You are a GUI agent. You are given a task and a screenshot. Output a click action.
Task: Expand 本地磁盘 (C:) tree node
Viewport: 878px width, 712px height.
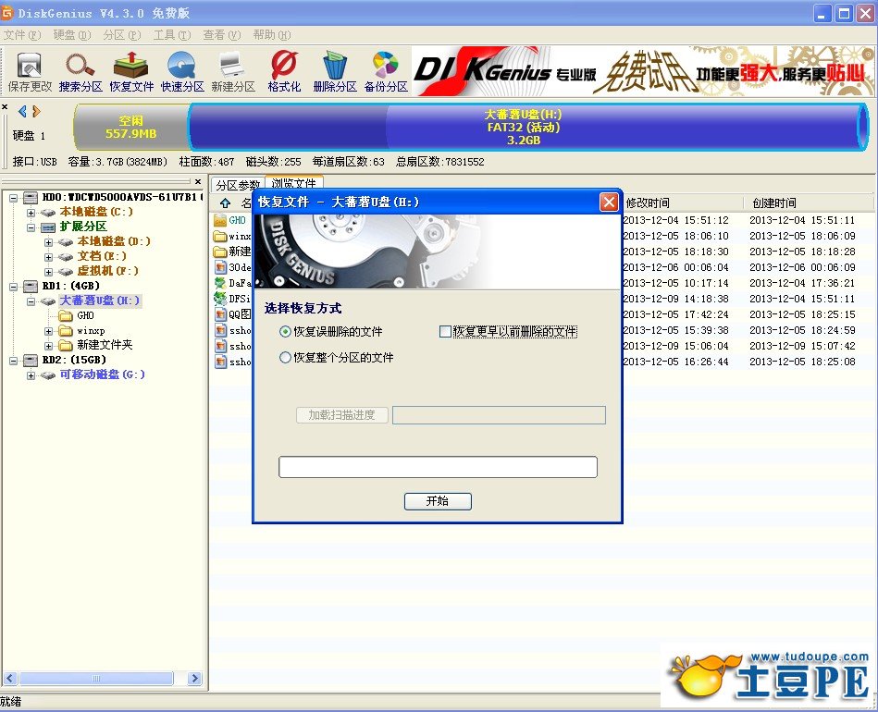point(31,213)
